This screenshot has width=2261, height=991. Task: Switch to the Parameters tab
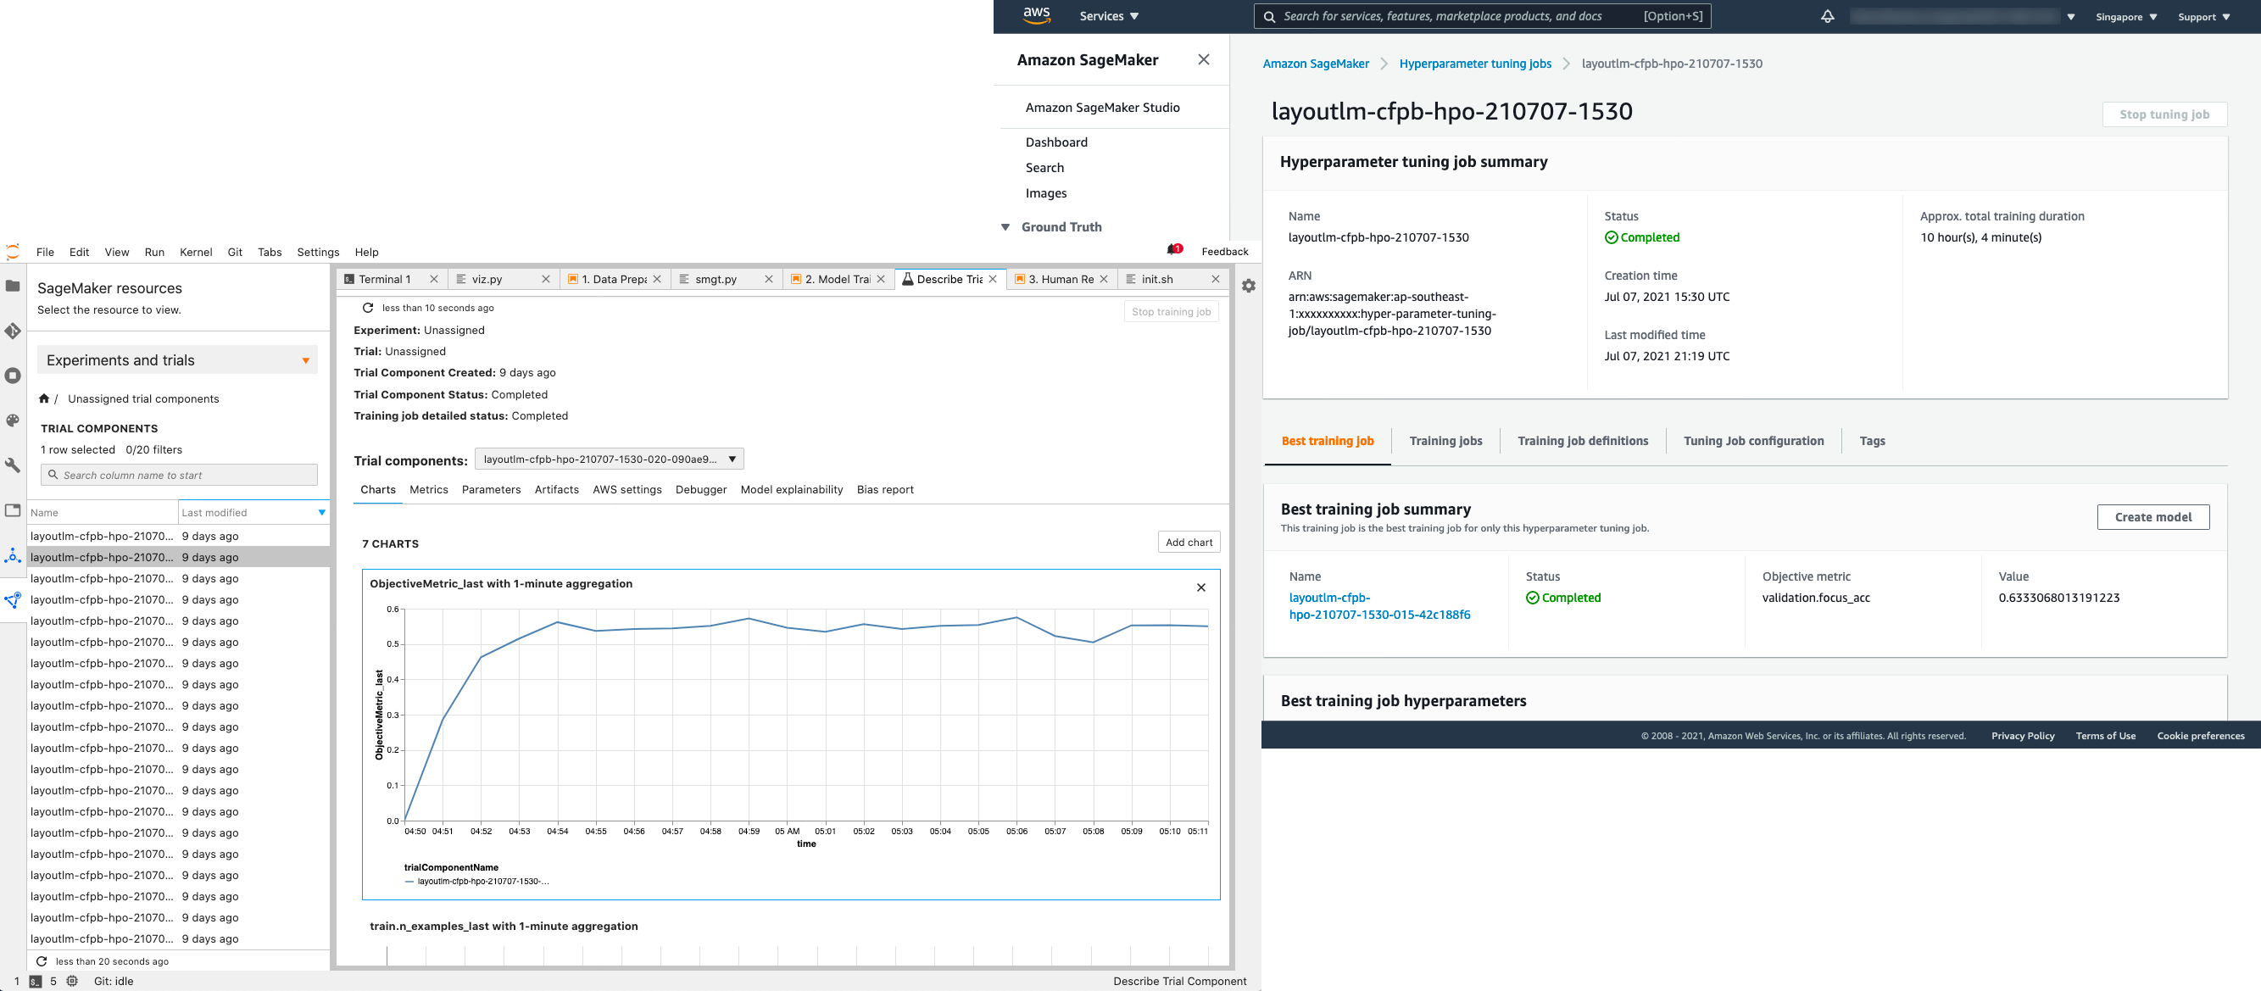[491, 490]
